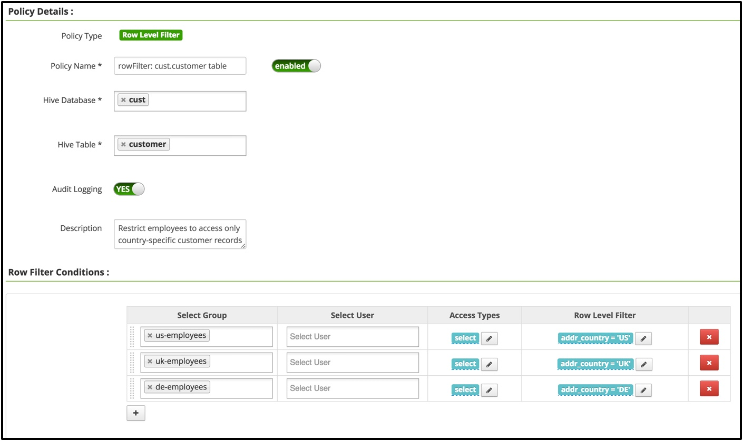The image size is (743, 441).
Task: Remove uk-employees group tag
Action: [x=150, y=362]
